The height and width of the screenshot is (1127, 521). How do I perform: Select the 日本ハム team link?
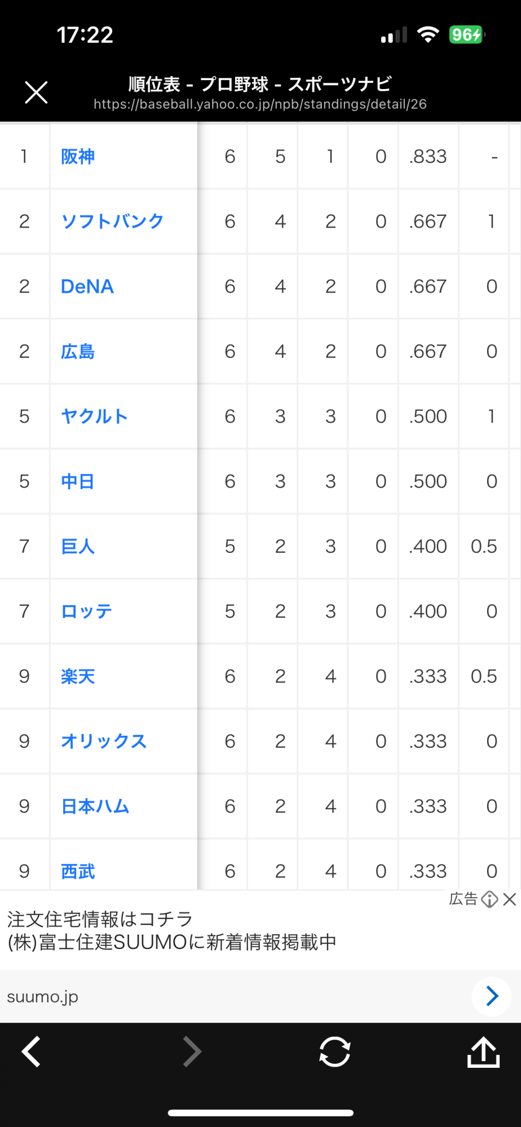point(95,806)
